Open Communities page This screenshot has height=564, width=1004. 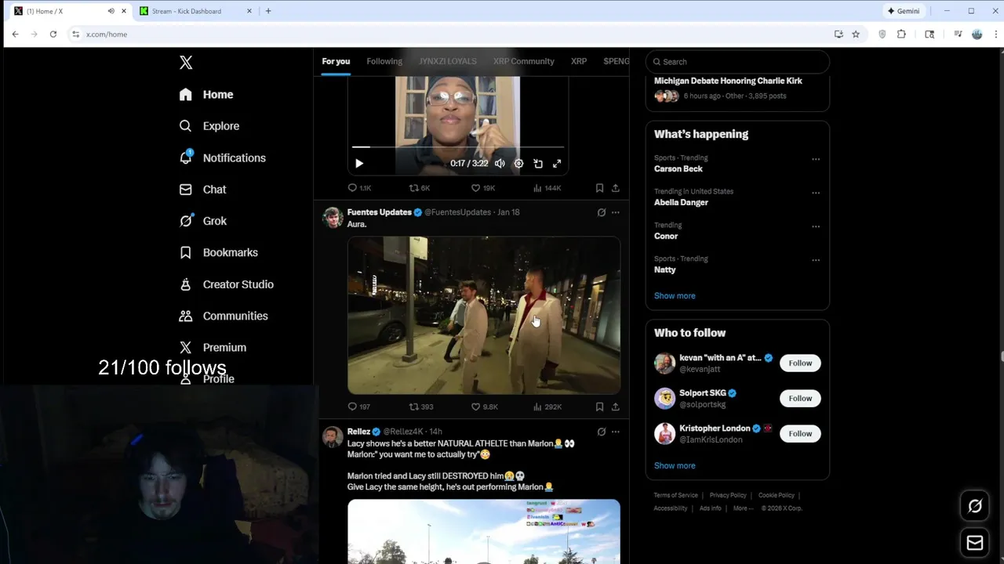(224, 316)
